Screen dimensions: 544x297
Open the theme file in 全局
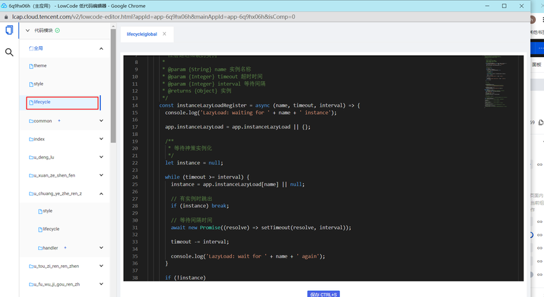point(39,66)
